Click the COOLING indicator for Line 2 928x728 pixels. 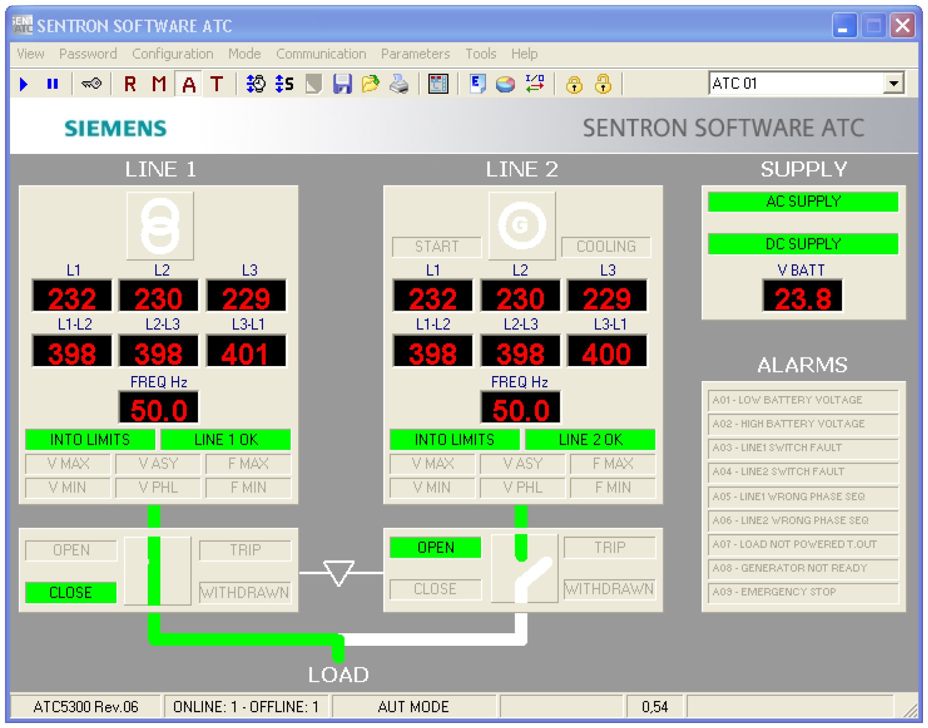click(606, 247)
